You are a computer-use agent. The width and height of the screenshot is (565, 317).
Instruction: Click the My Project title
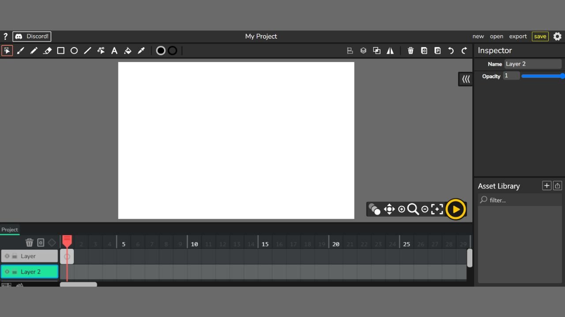coord(261,37)
